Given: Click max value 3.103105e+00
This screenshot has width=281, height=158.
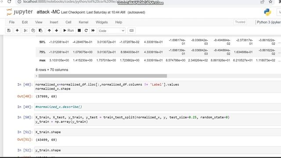Looking at the screenshot, I should [x=59, y=61].
